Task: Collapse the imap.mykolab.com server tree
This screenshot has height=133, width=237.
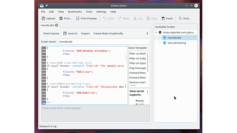Action: tap(156, 32)
